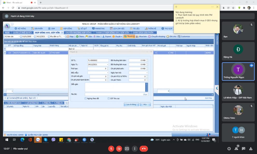Click the Thời hạn stepper arrows
257x154 pixels.
click(108, 68)
